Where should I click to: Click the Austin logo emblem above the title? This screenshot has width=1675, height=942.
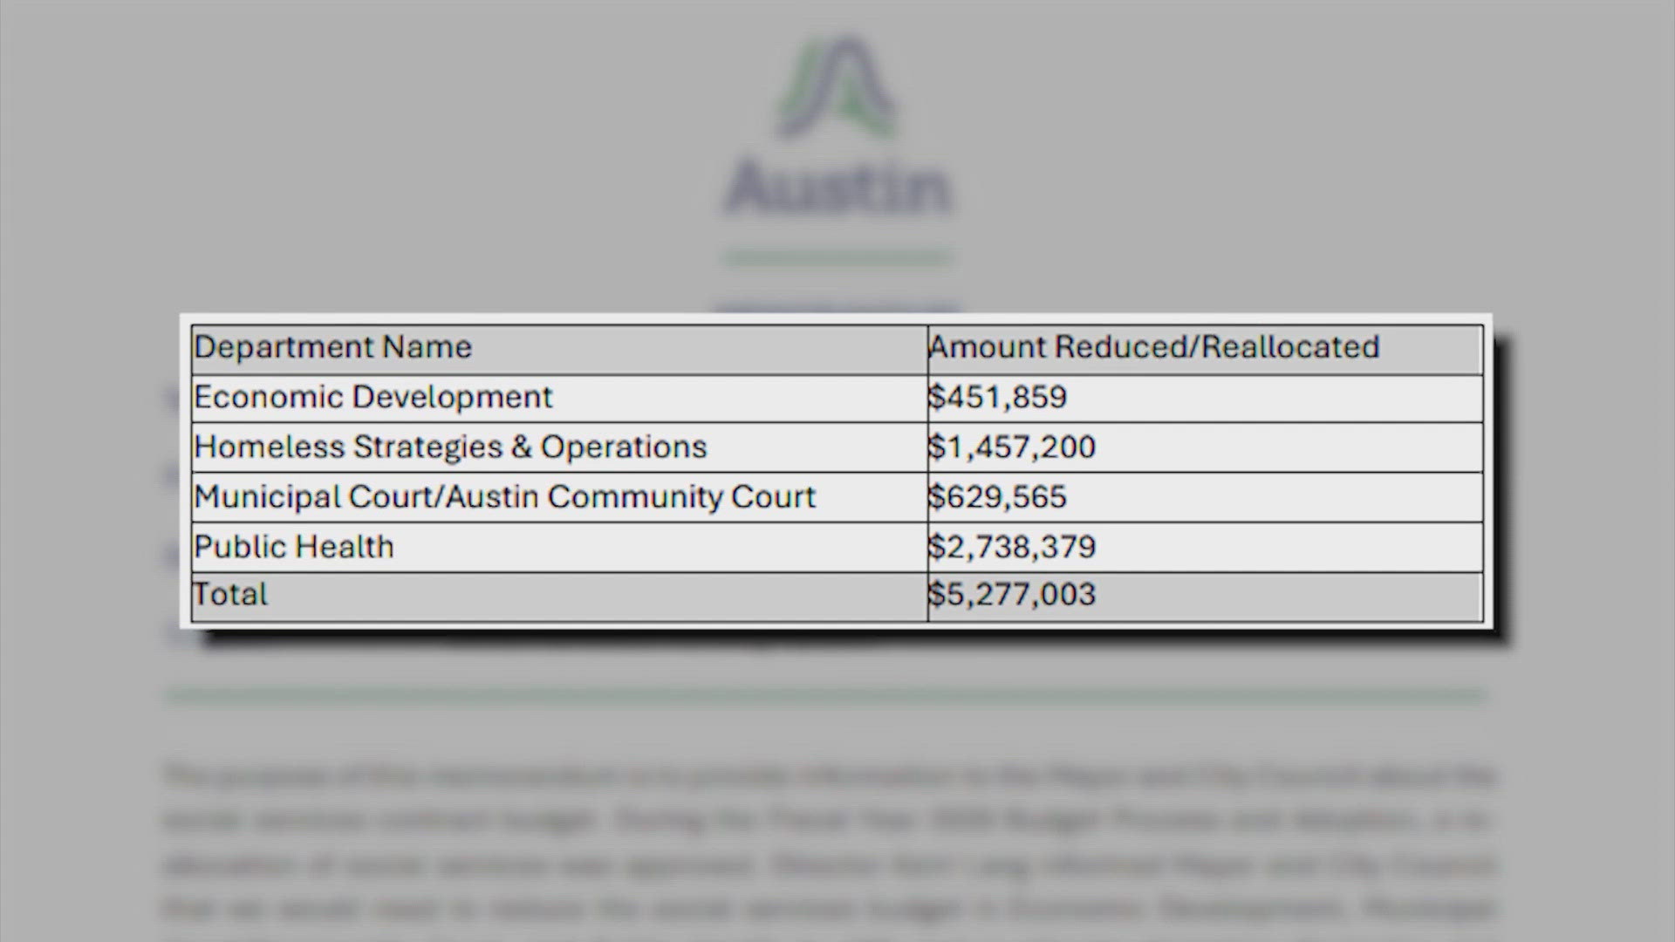pos(836,85)
